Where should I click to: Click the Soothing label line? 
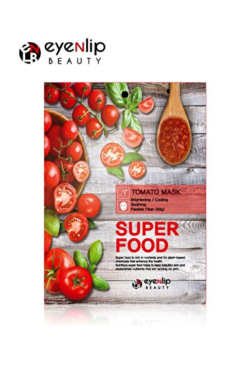[138, 204]
